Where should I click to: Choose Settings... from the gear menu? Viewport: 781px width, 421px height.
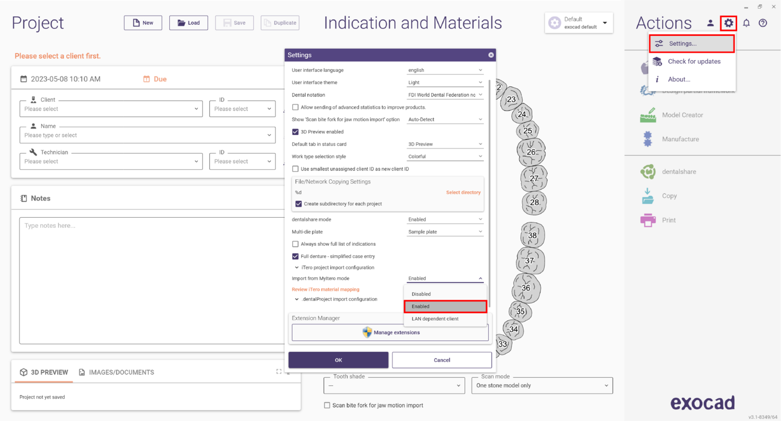tap(692, 44)
